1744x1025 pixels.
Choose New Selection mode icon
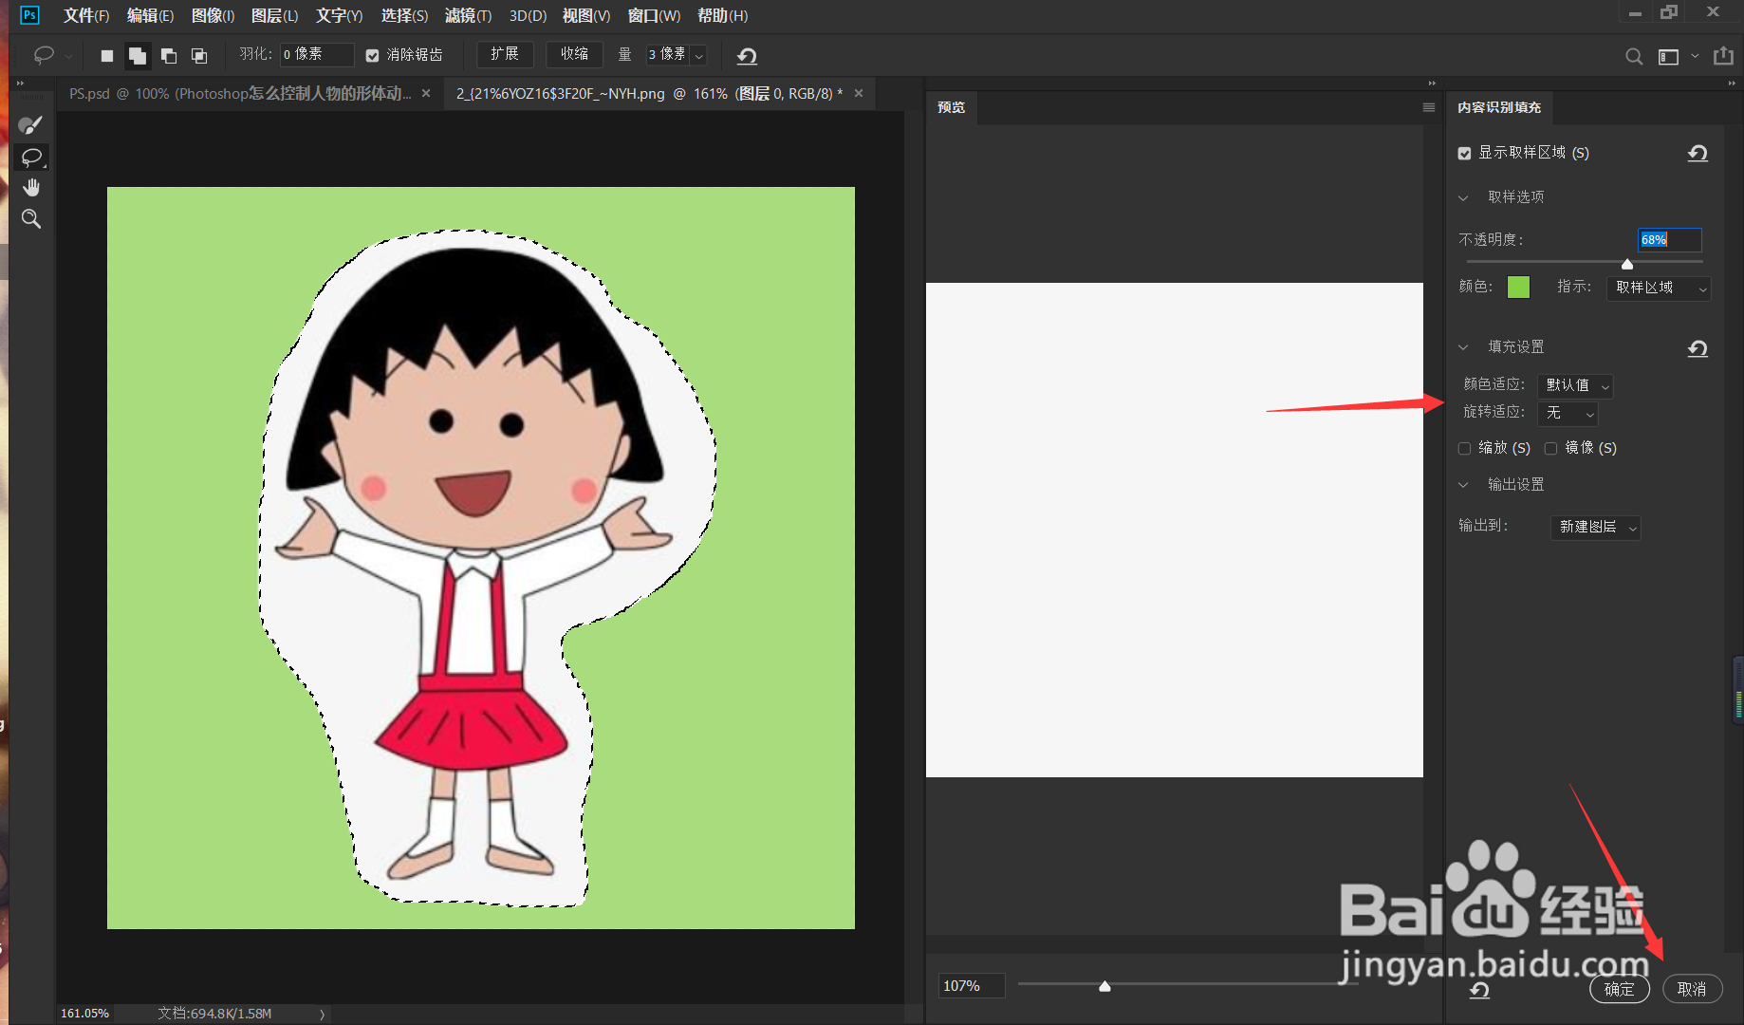coord(107,56)
